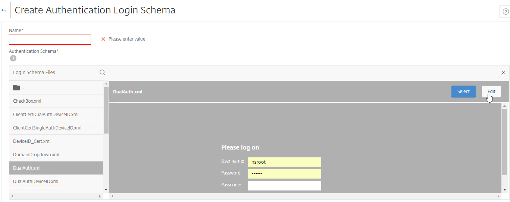Click the Passcode field in the preview
Screen dimensions: 510x202
284,186
